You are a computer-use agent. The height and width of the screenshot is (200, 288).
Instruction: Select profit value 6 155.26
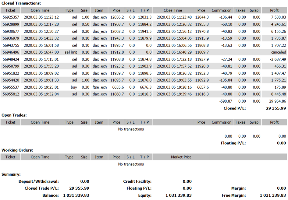(x=279, y=31)
